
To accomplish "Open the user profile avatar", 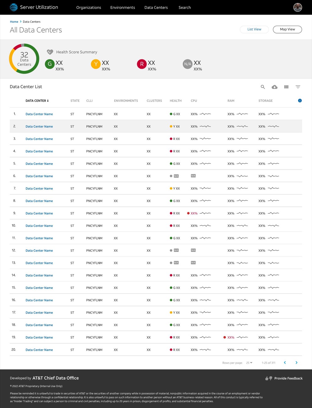I will [298, 7].
